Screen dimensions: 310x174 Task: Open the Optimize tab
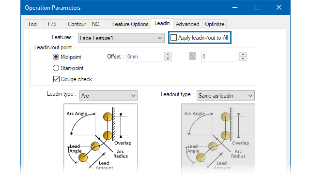pos(215,24)
